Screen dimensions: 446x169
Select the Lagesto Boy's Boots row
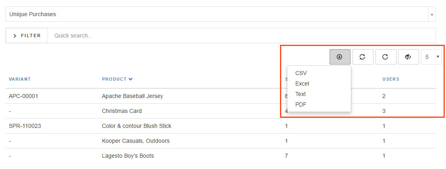[x=221, y=156]
